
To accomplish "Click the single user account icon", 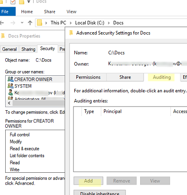I will [10, 92].
